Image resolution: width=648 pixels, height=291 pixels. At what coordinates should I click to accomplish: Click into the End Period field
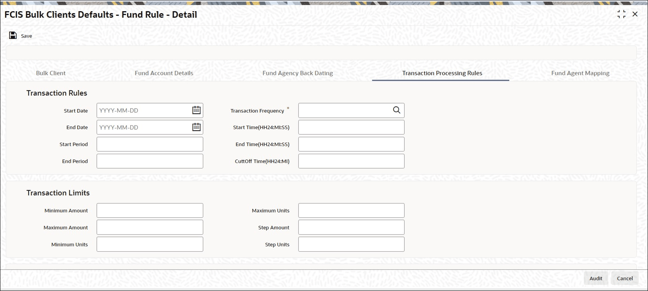[x=150, y=161]
